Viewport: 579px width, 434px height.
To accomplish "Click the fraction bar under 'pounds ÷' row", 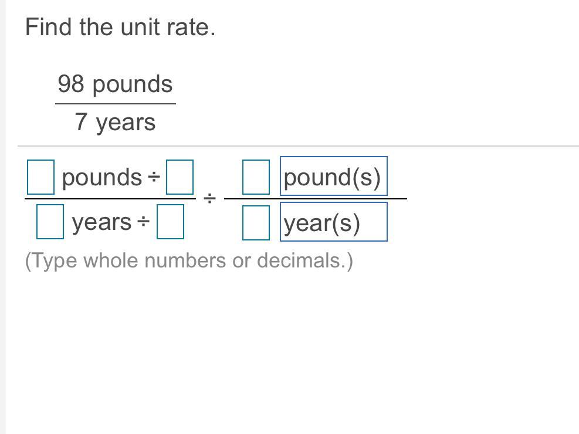I will coord(110,199).
